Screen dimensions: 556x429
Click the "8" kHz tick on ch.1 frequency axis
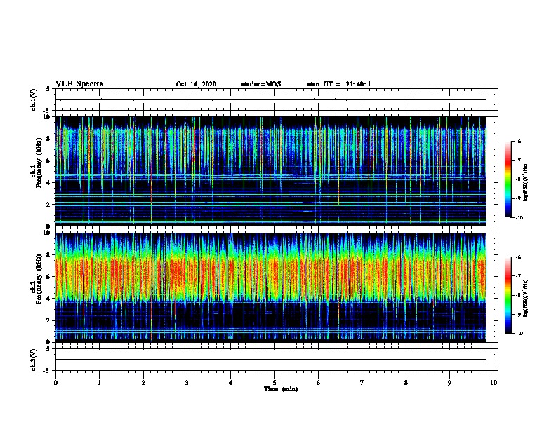(49, 139)
